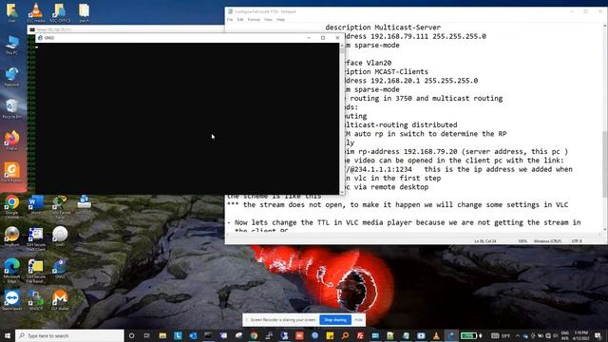Open Notepad Format menu
Image resolution: width=608 pixels, height=342 pixels.
click(x=254, y=19)
